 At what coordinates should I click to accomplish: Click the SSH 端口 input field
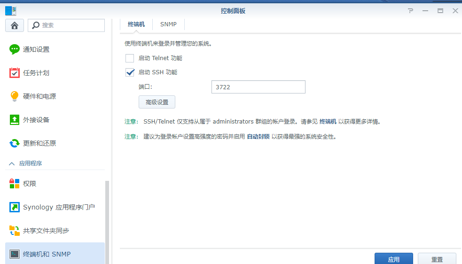pyautogui.click(x=258, y=87)
